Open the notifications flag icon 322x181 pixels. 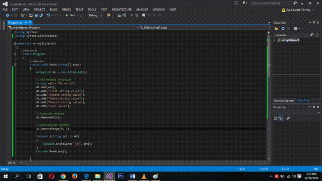pos(245,3)
